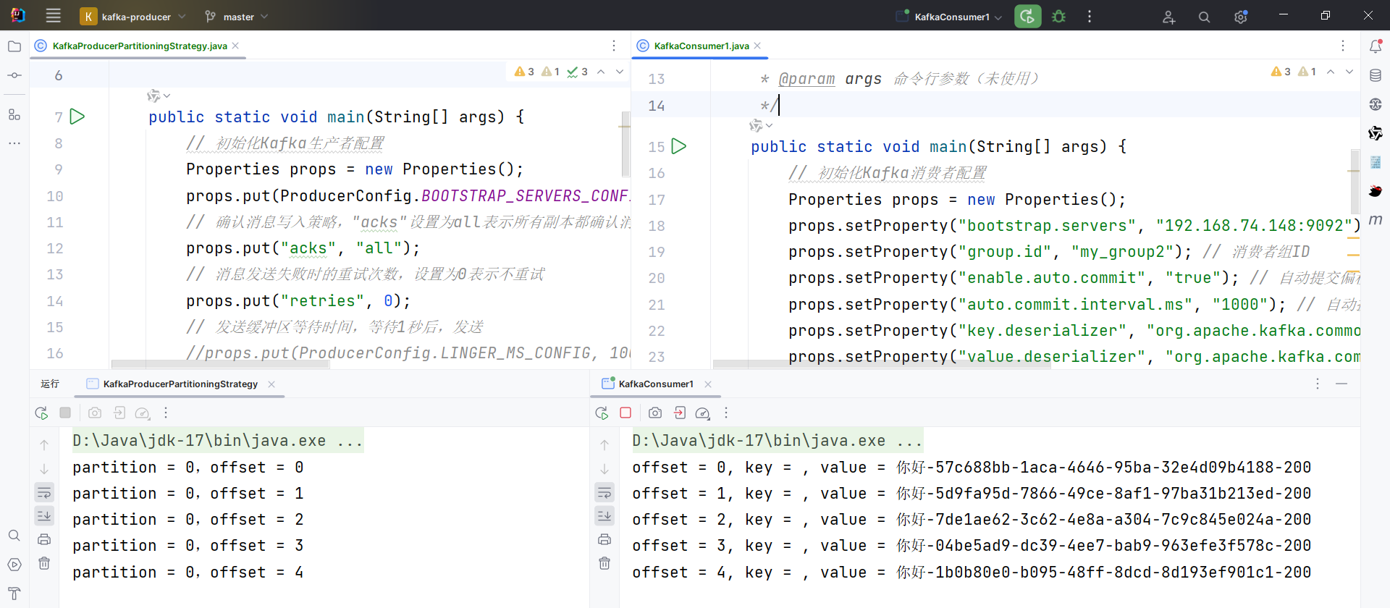Rerun KafkaConsumer1 in right run panel

click(602, 413)
